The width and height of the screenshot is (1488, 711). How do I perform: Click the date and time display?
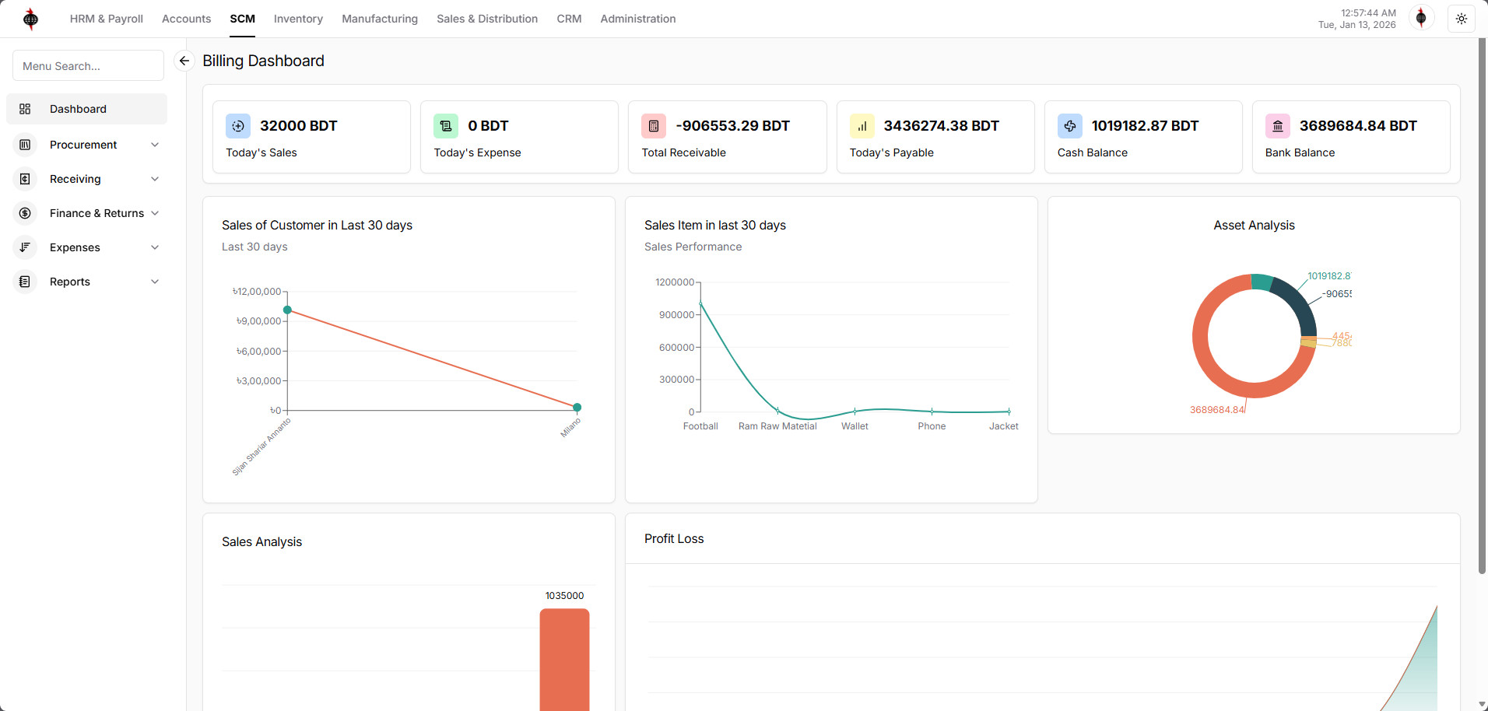click(1357, 19)
